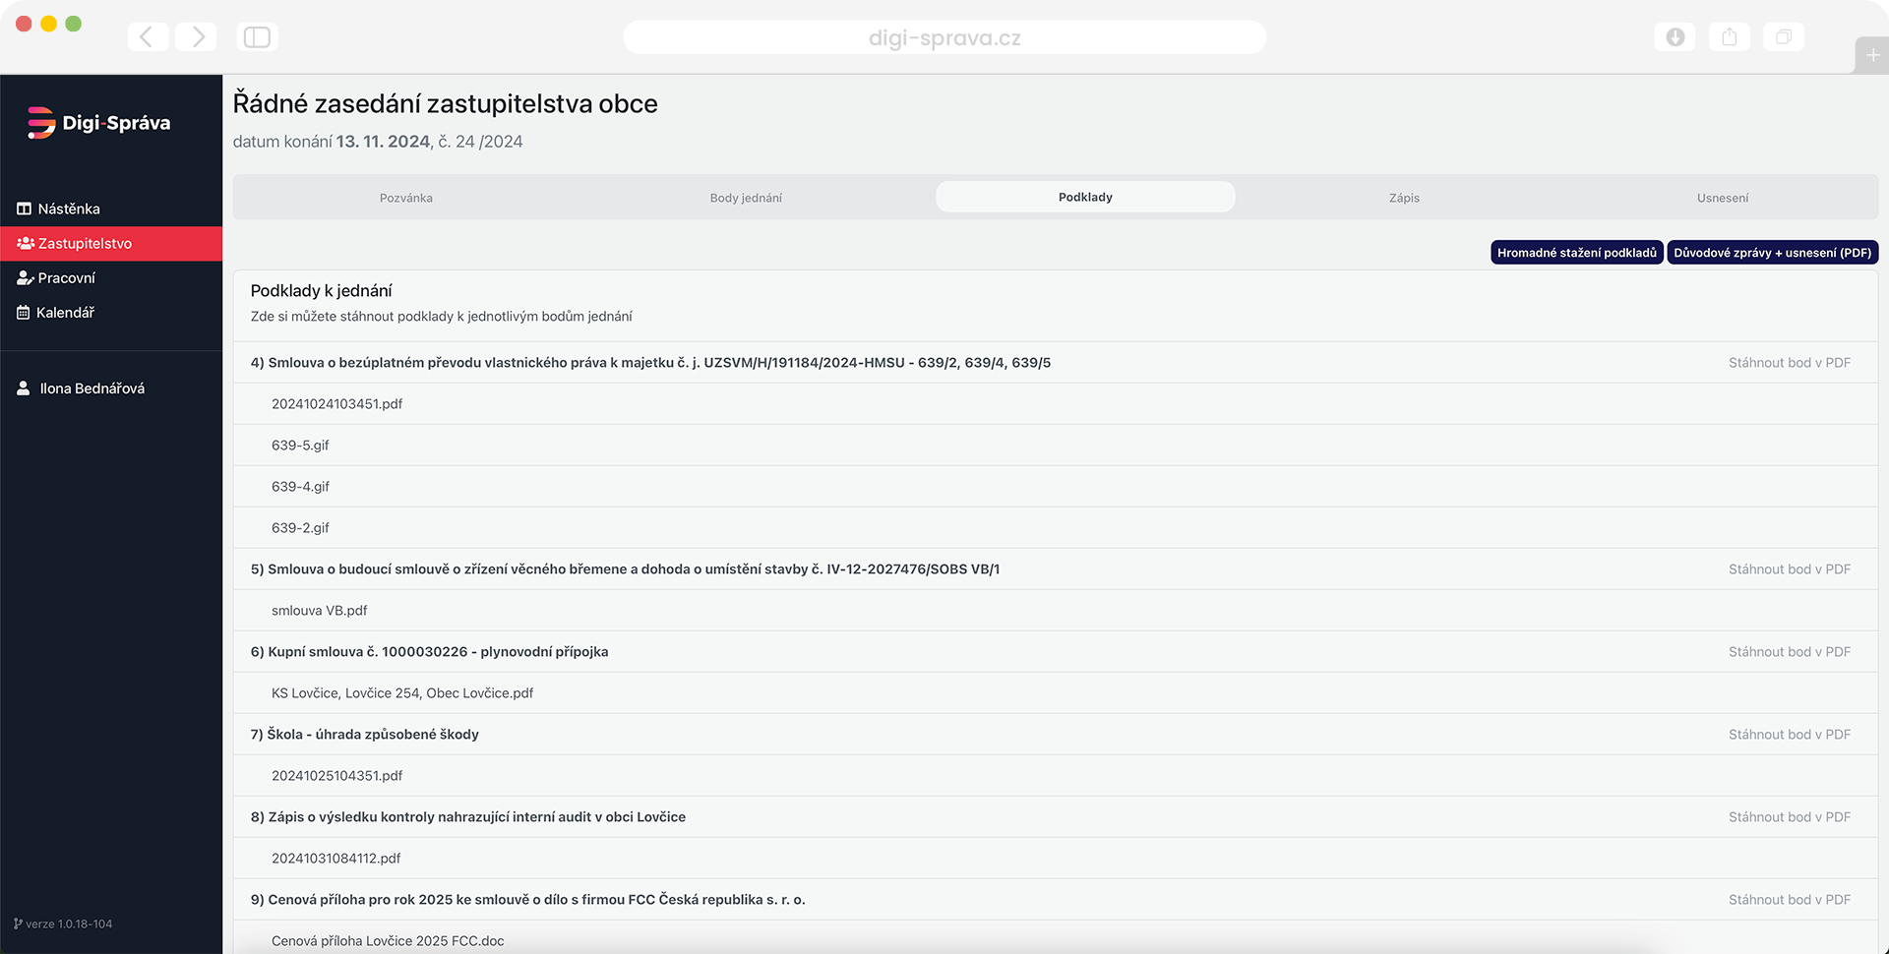Download item 4 via Stáhnout bod v PDF
The height and width of the screenshot is (954, 1889).
[1789, 363]
